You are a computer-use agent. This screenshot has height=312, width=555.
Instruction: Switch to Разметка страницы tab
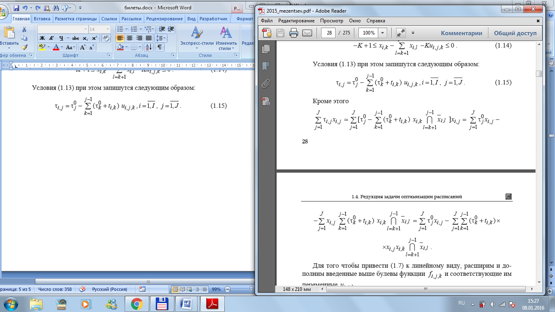coord(76,19)
